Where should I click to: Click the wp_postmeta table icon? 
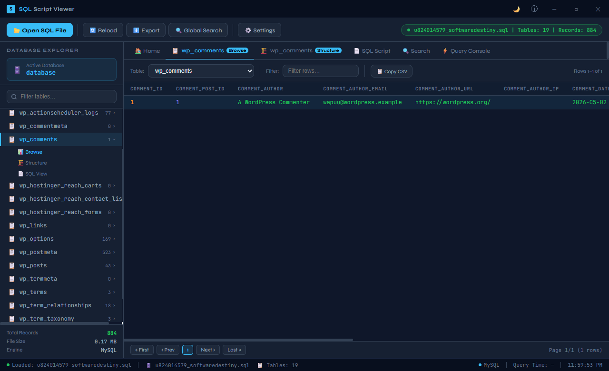(x=12, y=252)
